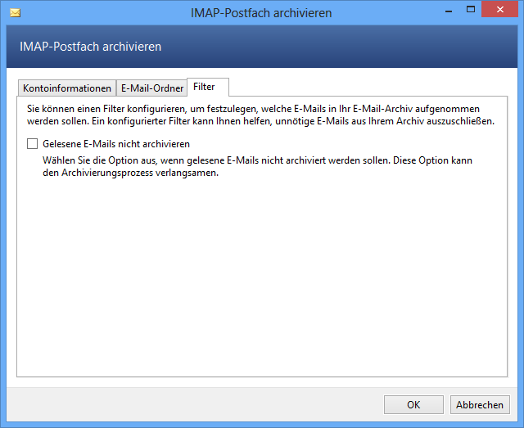Screen dimensions: 524x428
Task: Switch to the Kontoinformationen tab
Action: [67, 88]
